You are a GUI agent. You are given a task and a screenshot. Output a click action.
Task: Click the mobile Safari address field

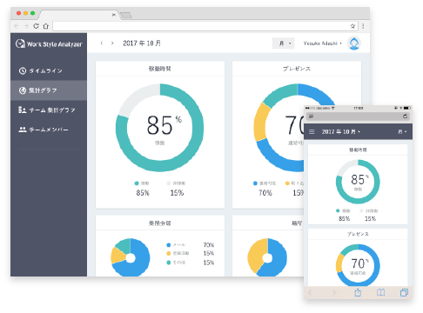pos(358,117)
